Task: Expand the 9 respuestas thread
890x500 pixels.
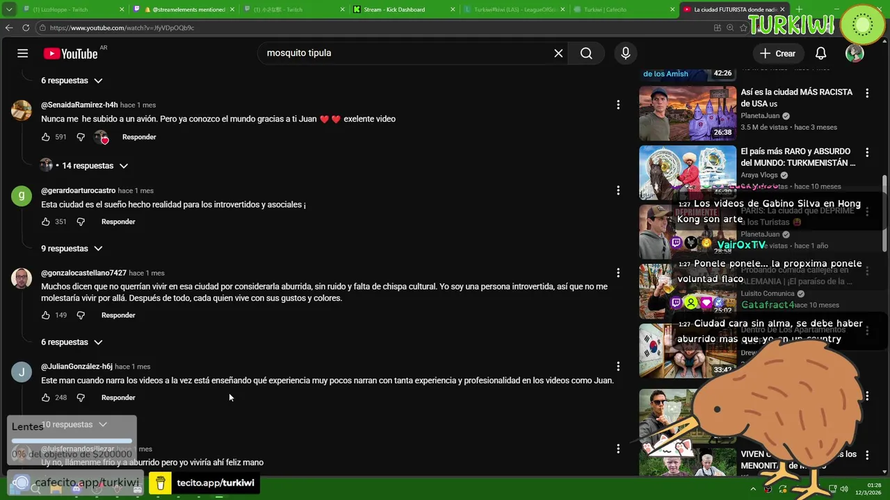Action: (x=72, y=249)
